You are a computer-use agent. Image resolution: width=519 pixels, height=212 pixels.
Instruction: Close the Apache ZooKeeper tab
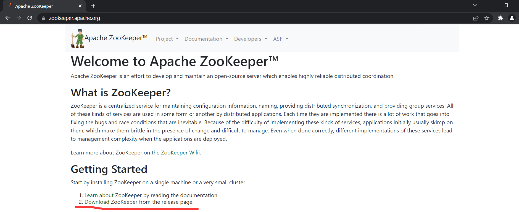coord(80,6)
